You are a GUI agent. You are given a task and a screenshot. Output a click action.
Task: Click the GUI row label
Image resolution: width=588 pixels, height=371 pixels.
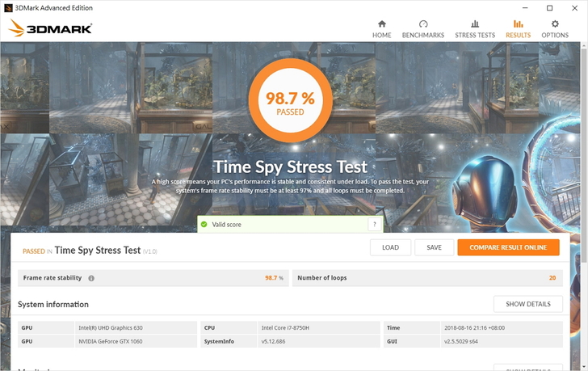tap(392, 341)
